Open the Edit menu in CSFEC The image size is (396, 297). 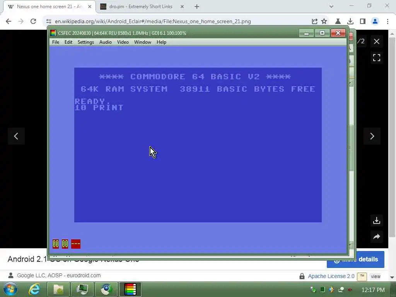pos(68,42)
